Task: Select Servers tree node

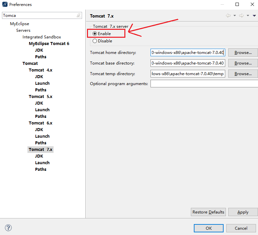Action: (x=23, y=30)
